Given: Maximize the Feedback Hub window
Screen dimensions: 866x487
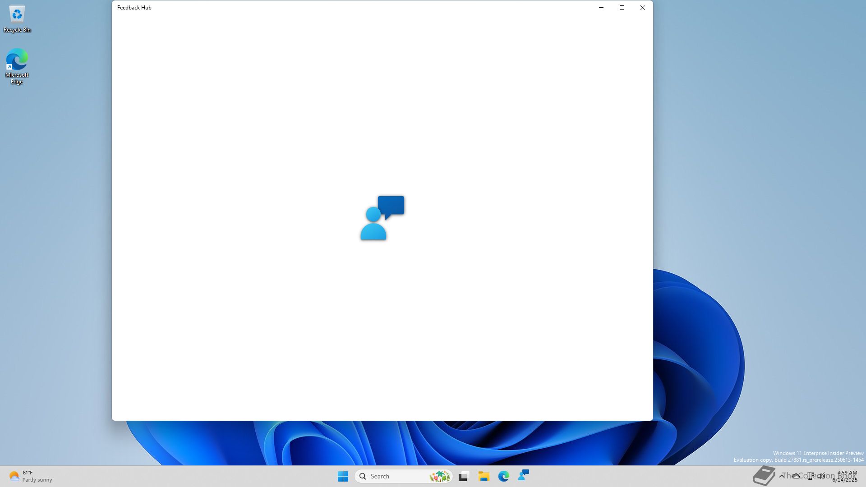Looking at the screenshot, I should (x=622, y=8).
